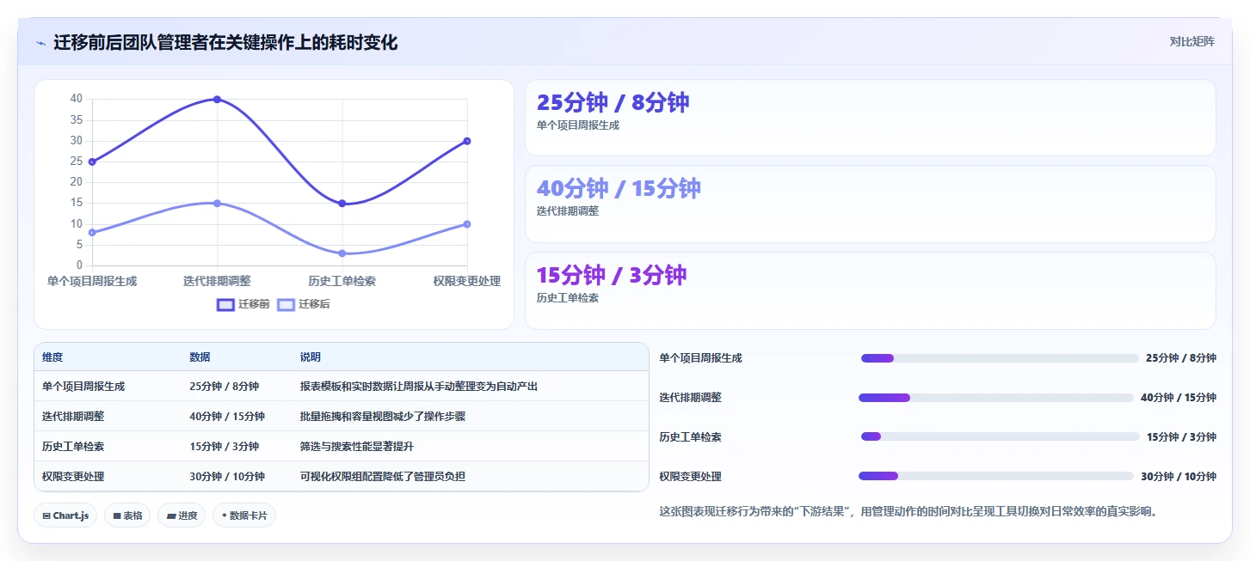1250x561 pixels.
Task: Open the 表格 tag
Action: pyautogui.click(x=127, y=515)
